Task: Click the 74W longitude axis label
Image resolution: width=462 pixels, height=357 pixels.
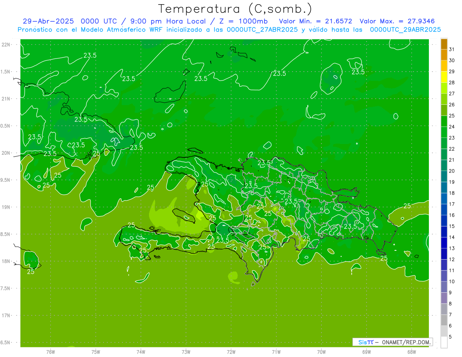Action: click(x=141, y=352)
